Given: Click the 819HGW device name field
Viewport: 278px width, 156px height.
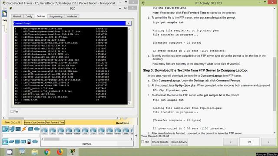Looking at the screenshot, I should pos(87,144).
